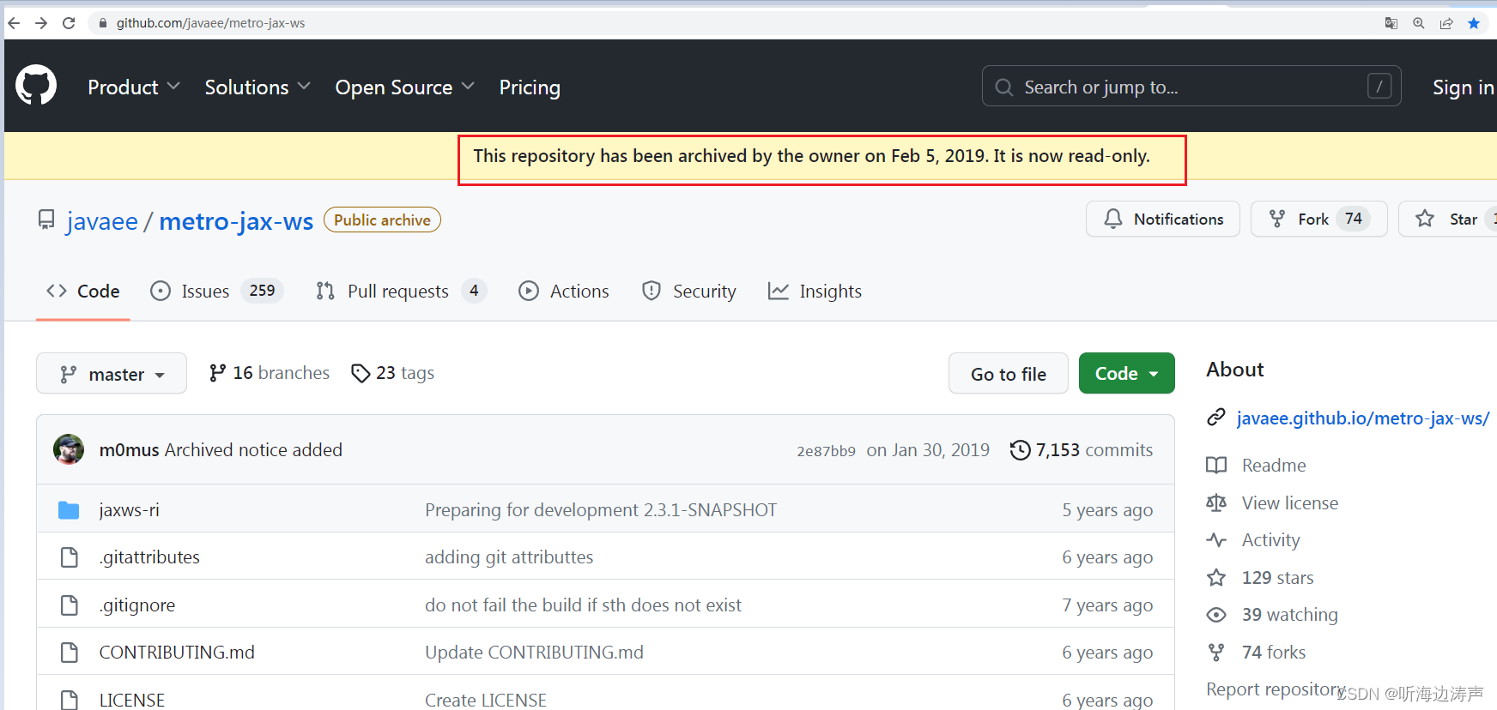
Task: Open the green Code dropdown button
Action: point(1126,373)
